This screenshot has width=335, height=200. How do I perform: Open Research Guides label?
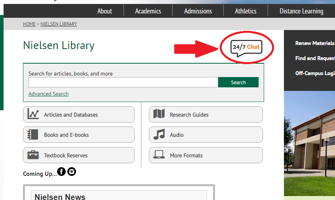189,115
